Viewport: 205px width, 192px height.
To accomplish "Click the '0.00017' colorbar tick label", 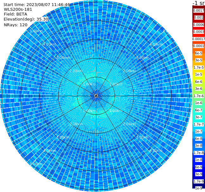I will pos(199,39).
